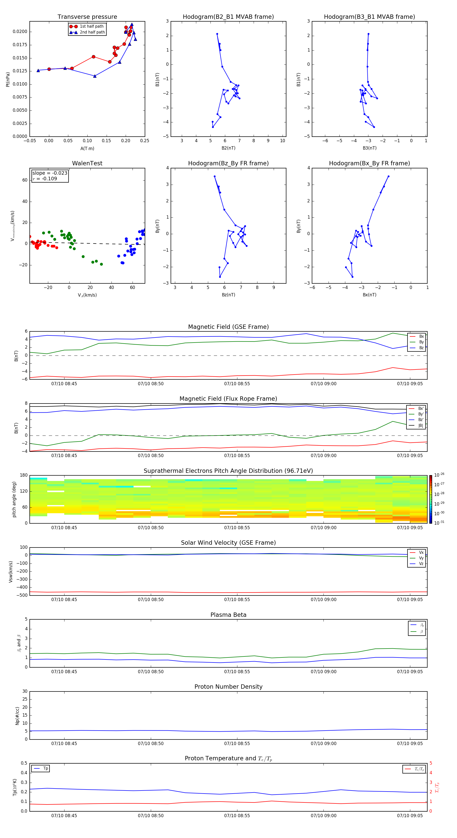The height and width of the screenshot is (838, 457).
Task: Click the 'Hodogram(Bx_By FR frame)' title
Action: pos(369,163)
